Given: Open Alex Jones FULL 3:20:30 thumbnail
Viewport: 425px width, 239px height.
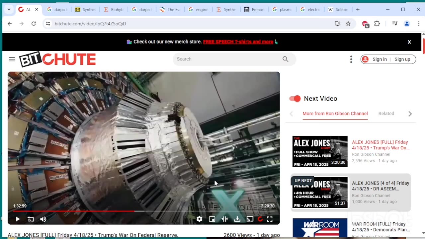Looking at the screenshot, I should click(x=320, y=151).
